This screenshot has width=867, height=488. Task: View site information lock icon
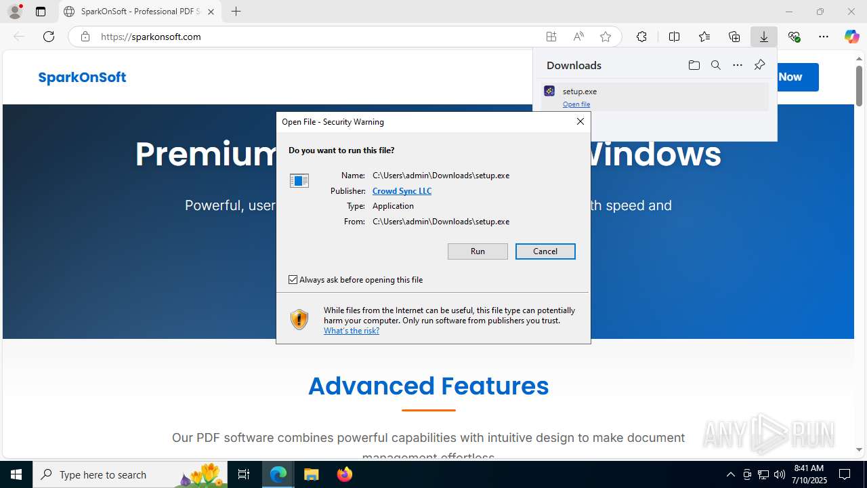coord(85,37)
